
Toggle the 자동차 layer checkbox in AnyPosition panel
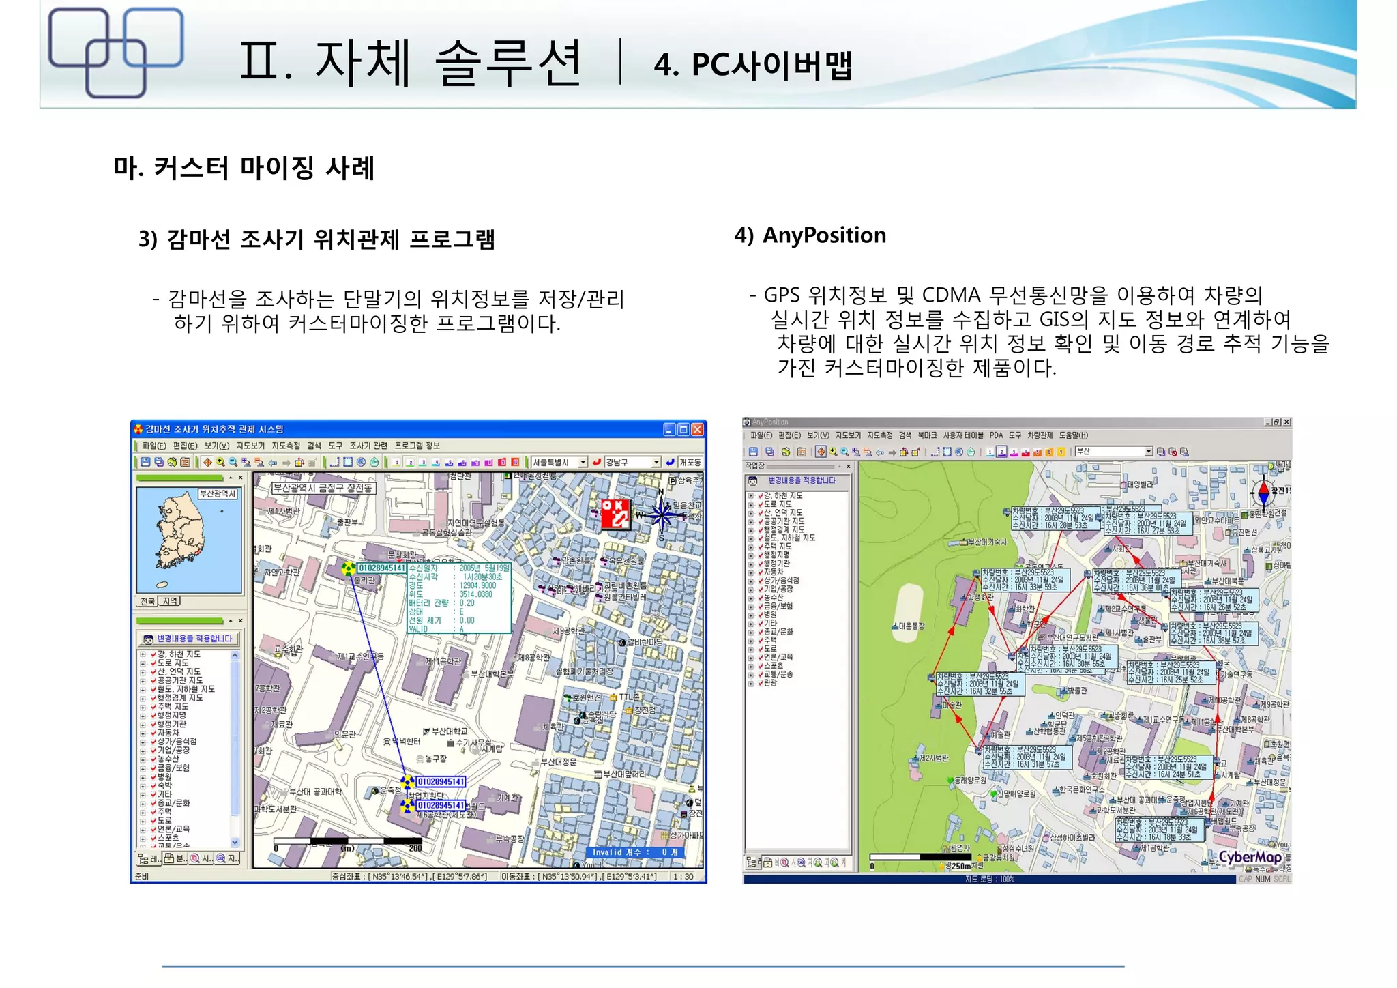click(x=760, y=572)
